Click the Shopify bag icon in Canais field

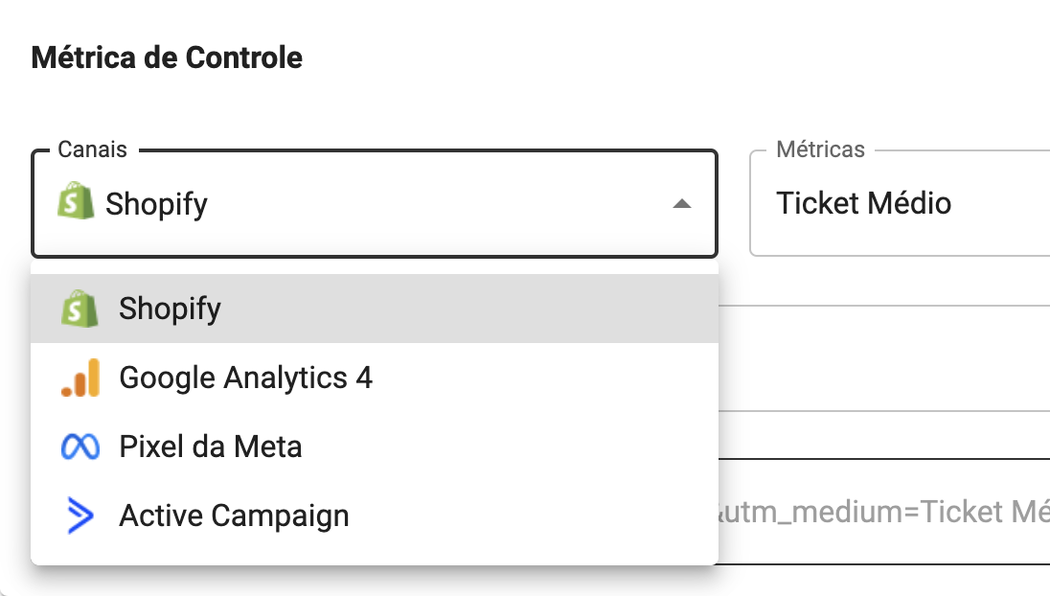pos(76,201)
